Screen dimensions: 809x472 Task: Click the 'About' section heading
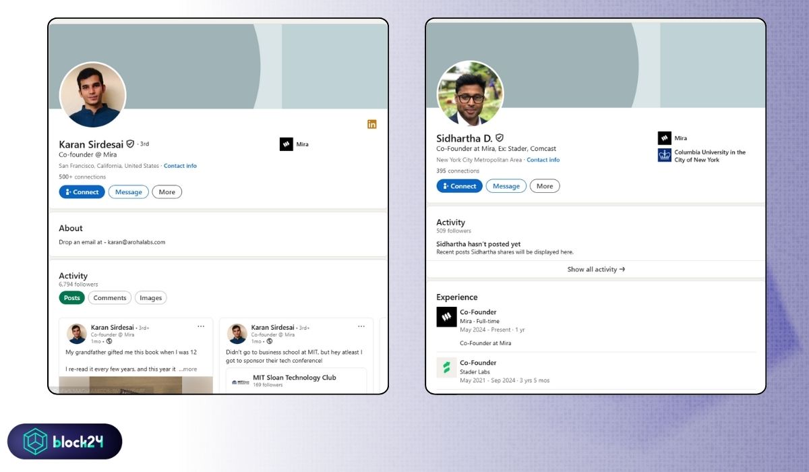(71, 229)
